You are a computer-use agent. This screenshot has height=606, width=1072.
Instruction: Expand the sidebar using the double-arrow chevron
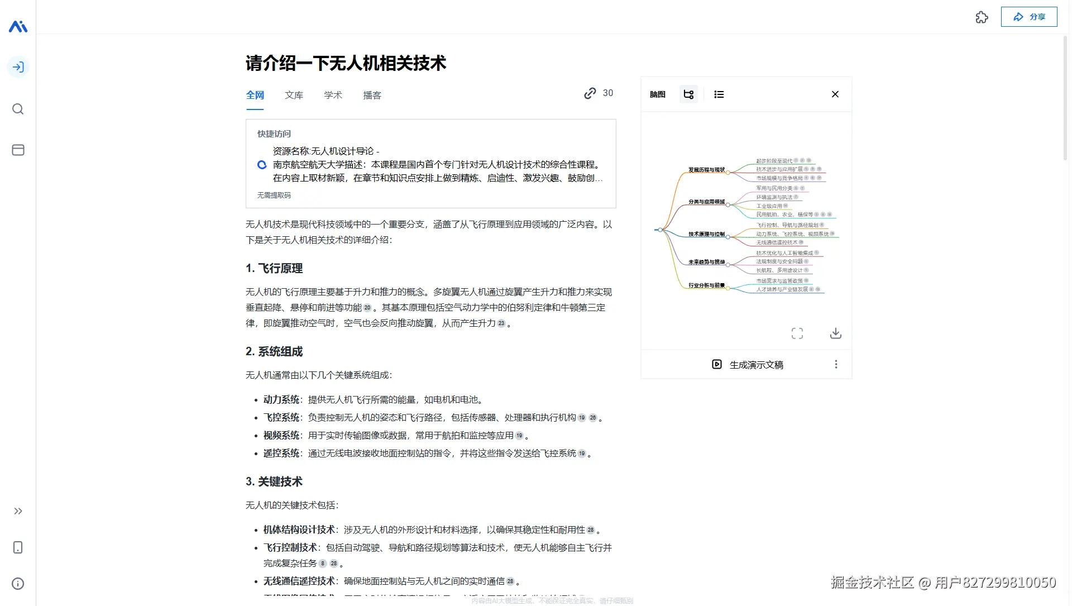pyautogui.click(x=18, y=511)
